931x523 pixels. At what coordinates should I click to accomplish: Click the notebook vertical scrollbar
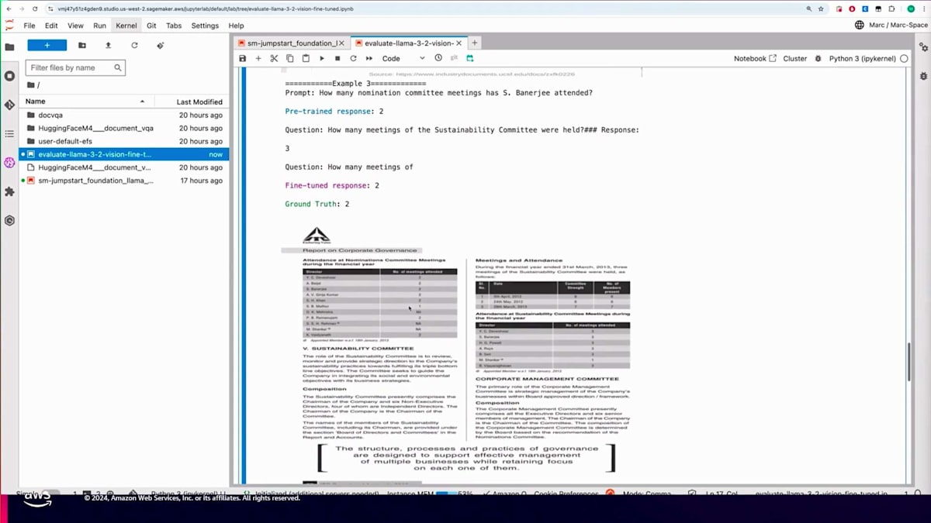(909, 360)
